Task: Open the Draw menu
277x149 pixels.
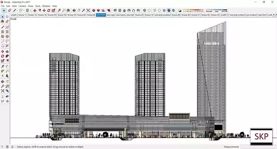Action: (31, 6)
